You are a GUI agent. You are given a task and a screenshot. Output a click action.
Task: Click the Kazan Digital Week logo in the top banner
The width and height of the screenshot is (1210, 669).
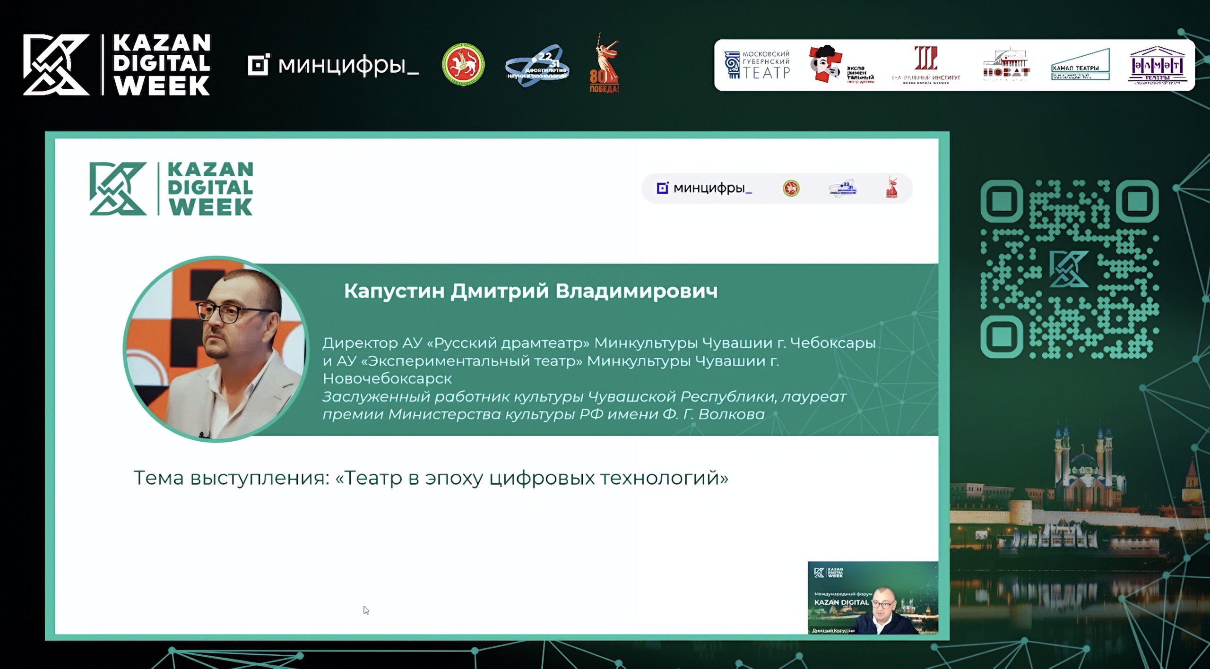[117, 65]
